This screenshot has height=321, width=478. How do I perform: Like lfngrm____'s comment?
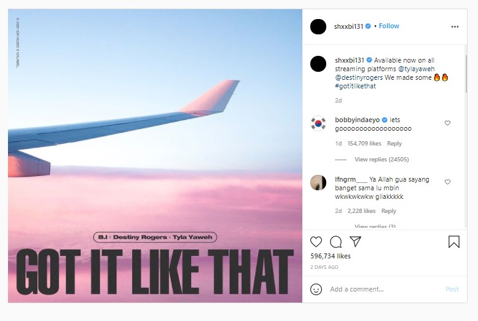tap(447, 182)
